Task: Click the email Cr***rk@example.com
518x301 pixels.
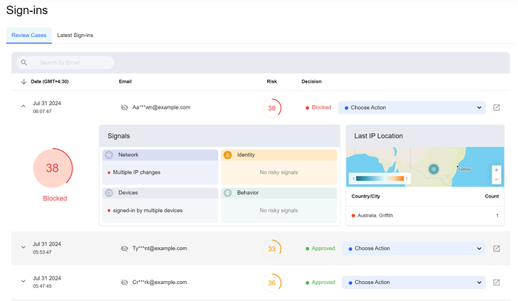Action: point(160,283)
